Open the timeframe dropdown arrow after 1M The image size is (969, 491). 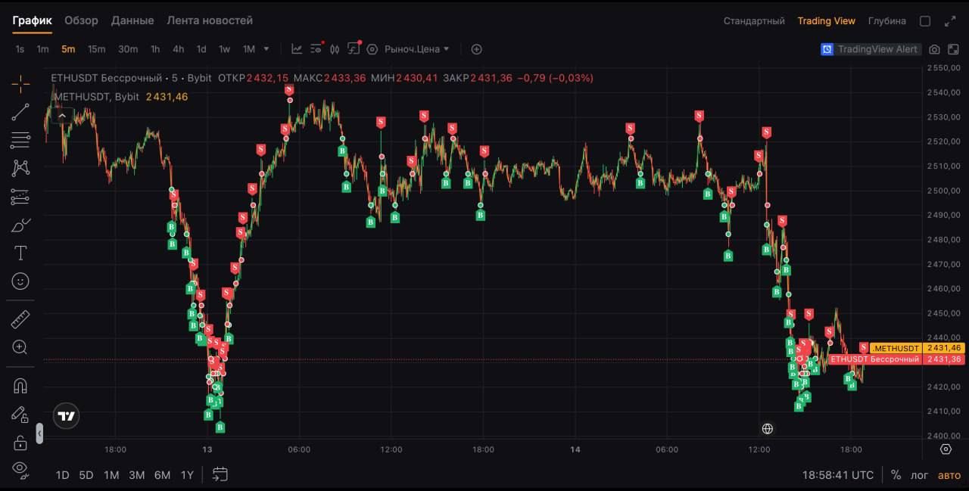[x=266, y=49]
